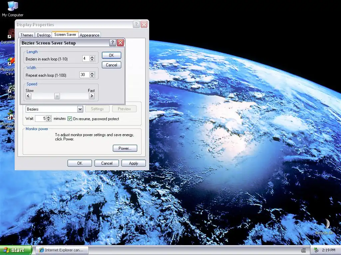341x255 pixels.
Task: Decrease Beziers in each loop value
Action: tap(92, 60)
